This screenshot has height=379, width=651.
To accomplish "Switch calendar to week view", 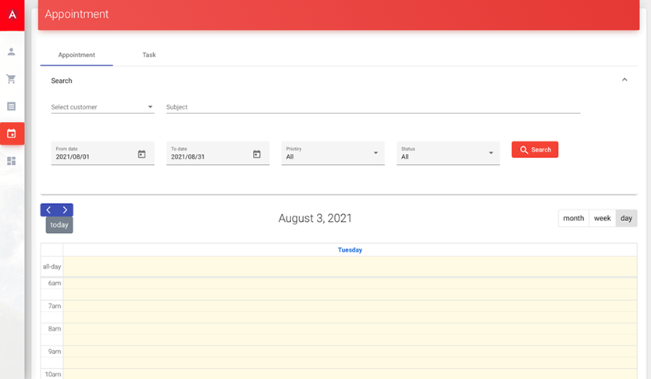I will click(x=602, y=219).
